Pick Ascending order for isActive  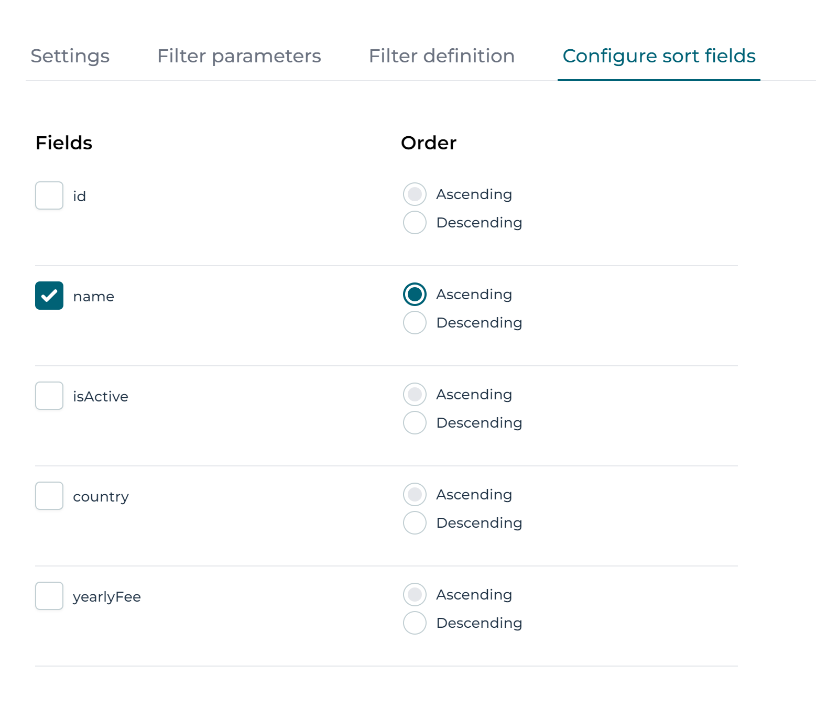415,395
